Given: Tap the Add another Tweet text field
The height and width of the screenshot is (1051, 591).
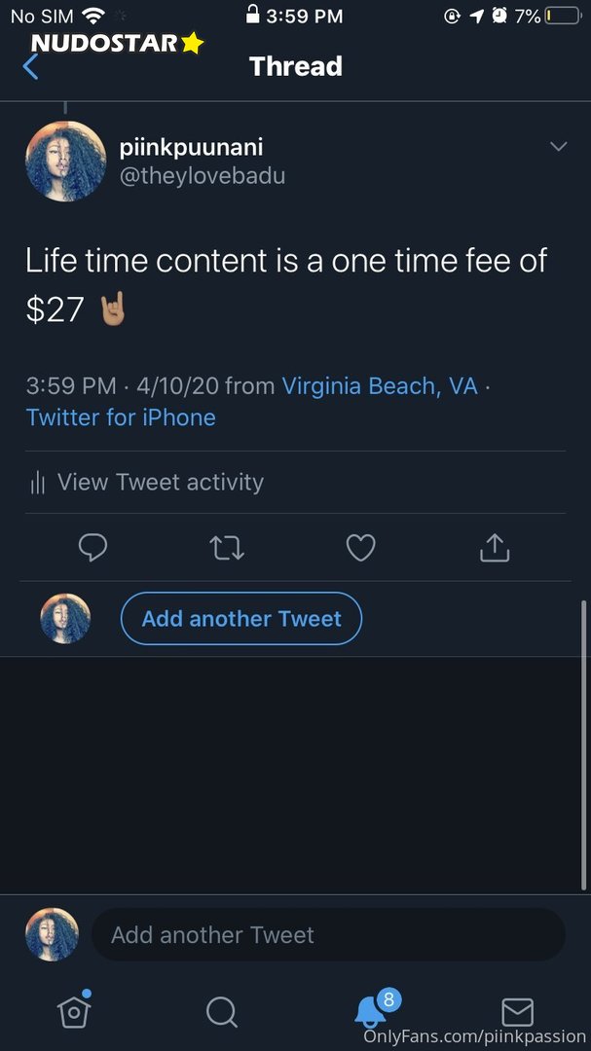Looking at the screenshot, I should click(x=328, y=935).
